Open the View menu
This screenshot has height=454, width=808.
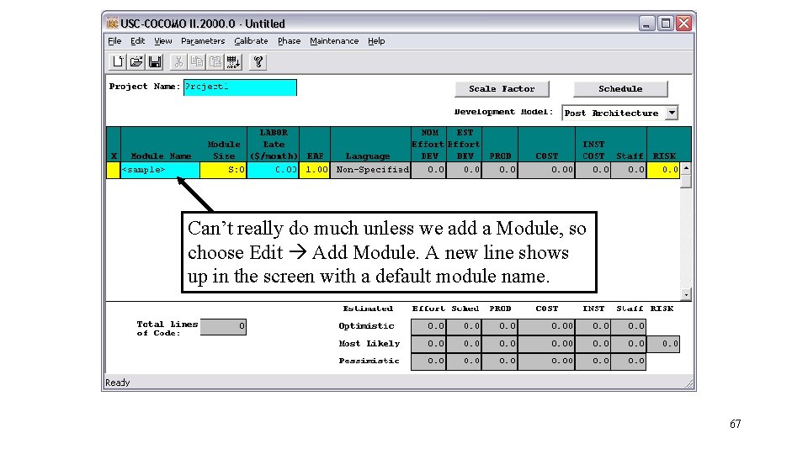click(162, 41)
